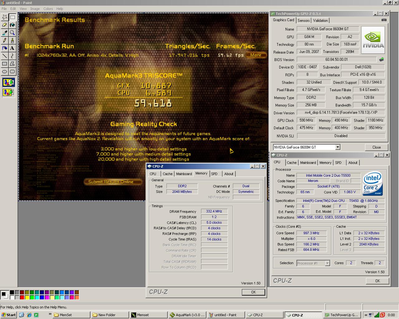The height and width of the screenshot is (319, 399).
Task: Select the Free-Form Select tool in Paint
Action: [5, 17]
